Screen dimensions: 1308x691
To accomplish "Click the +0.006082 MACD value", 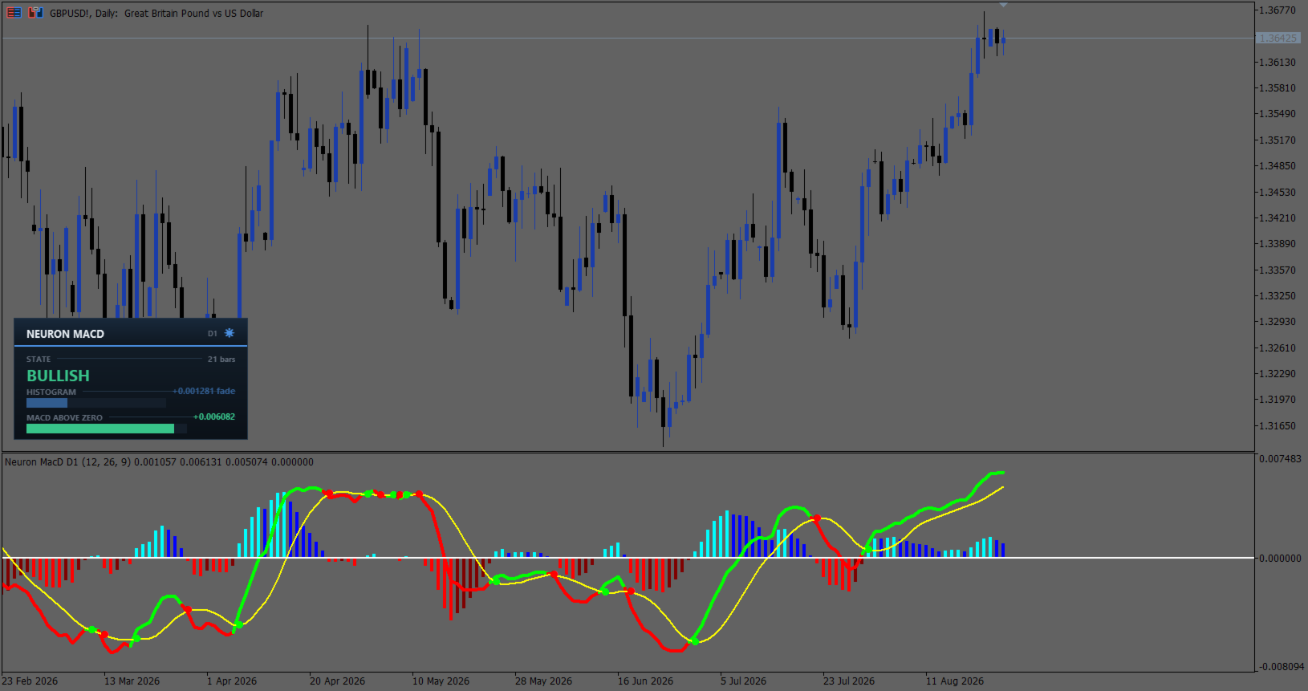I will (214, 417).
